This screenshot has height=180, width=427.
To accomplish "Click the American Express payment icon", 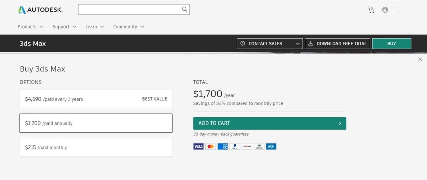I will click(223, 146).
